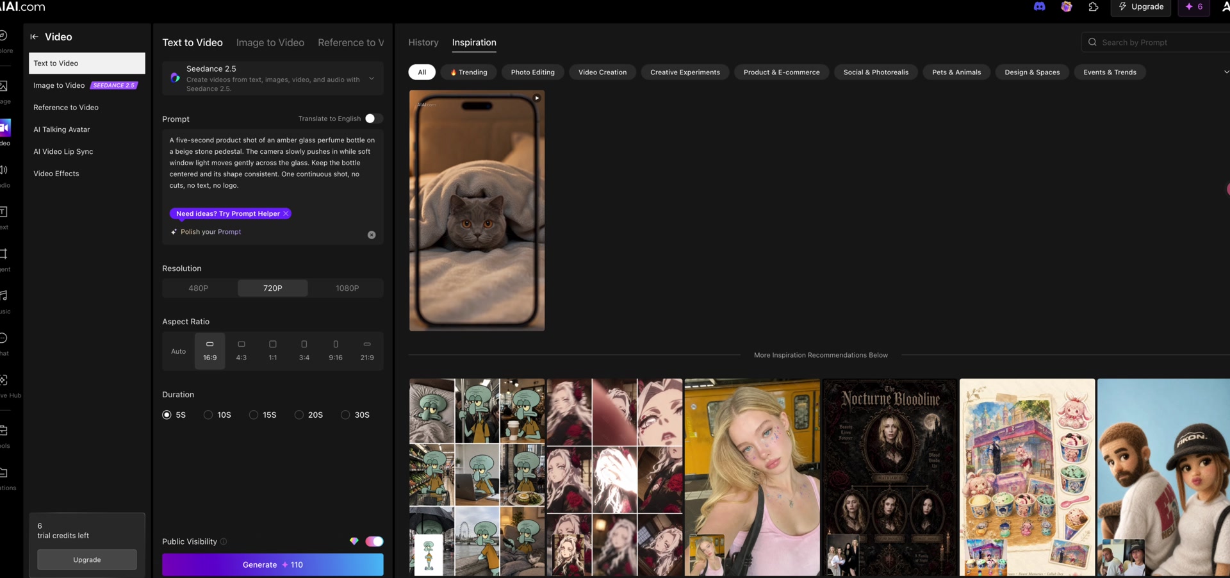
Task: Open the Image section in left sidebar
Action: coord(4,91)
